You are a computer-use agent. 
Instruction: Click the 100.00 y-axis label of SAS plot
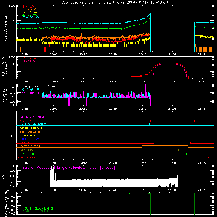tap(11, 166)
